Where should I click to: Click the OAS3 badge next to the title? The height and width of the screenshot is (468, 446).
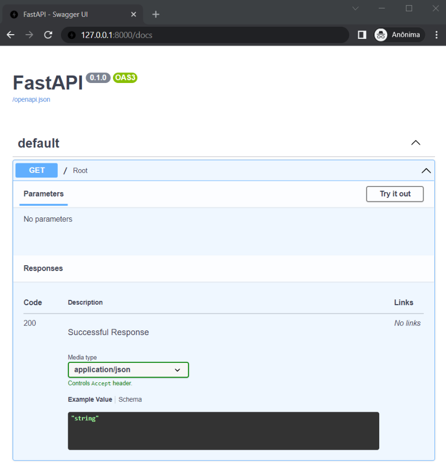[x=125, y=78]
